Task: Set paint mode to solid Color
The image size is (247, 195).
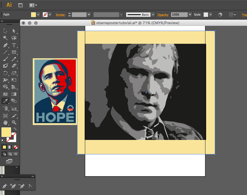Action: click(4, 147)
